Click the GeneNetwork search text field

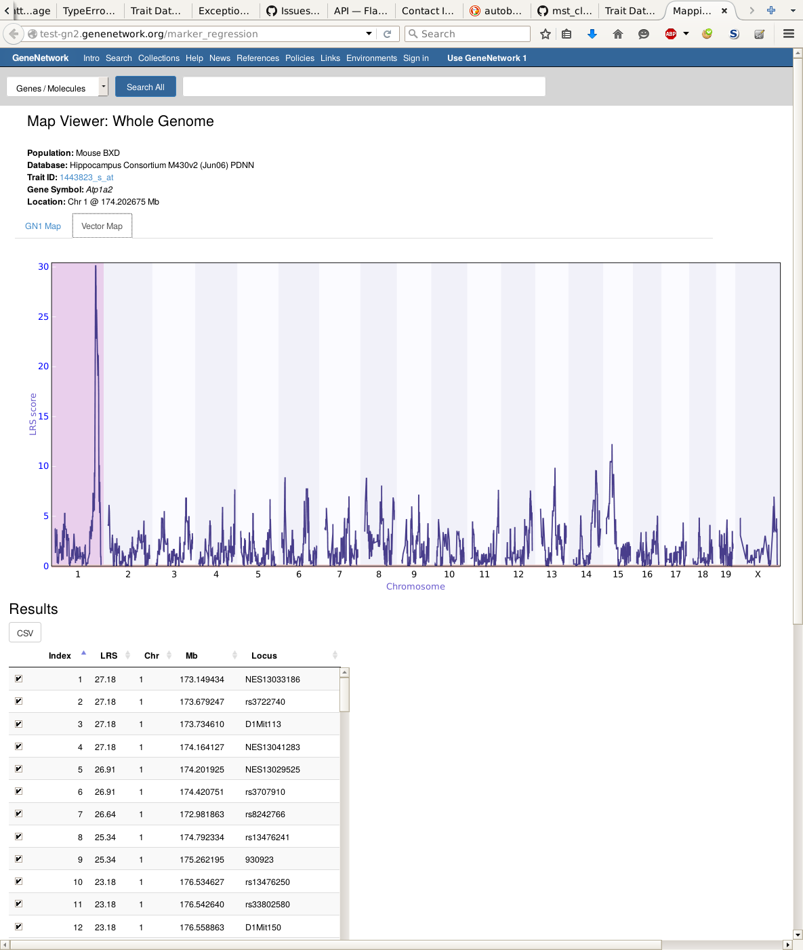pyautogui.click(x=364, y=87)
